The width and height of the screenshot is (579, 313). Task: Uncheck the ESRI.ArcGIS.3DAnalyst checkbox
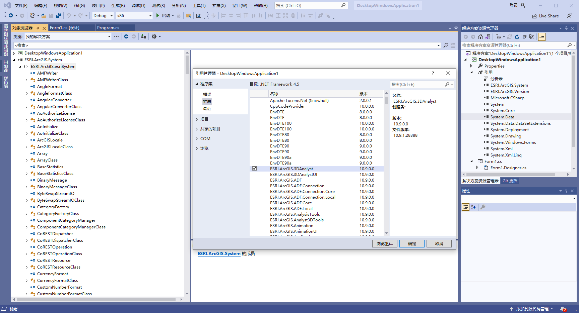click(x=254, y=169)
